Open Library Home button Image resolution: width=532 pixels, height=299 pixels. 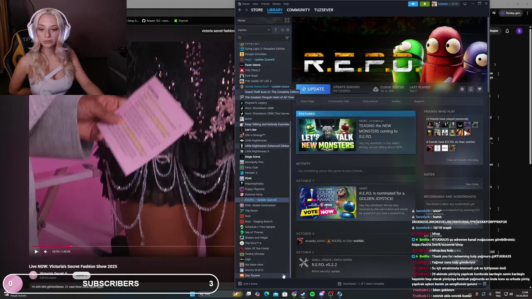[259, 20]
